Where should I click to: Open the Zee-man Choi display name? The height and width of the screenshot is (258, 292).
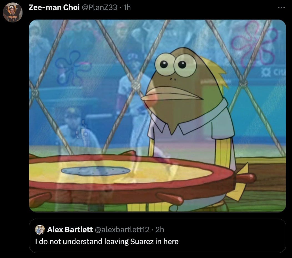tap(54, 7)
